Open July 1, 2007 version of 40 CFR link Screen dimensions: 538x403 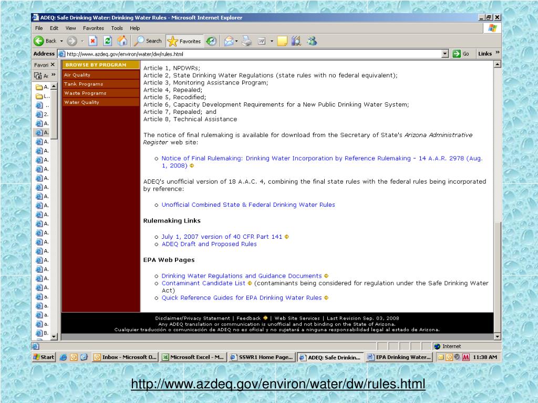click(x=222, y=237)
